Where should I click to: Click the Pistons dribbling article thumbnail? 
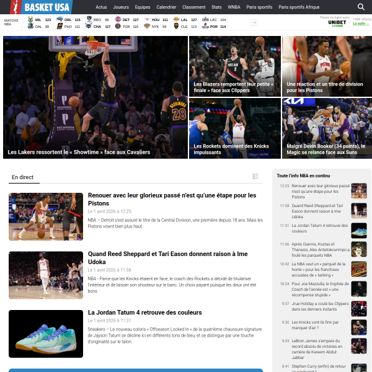(46, 216)
